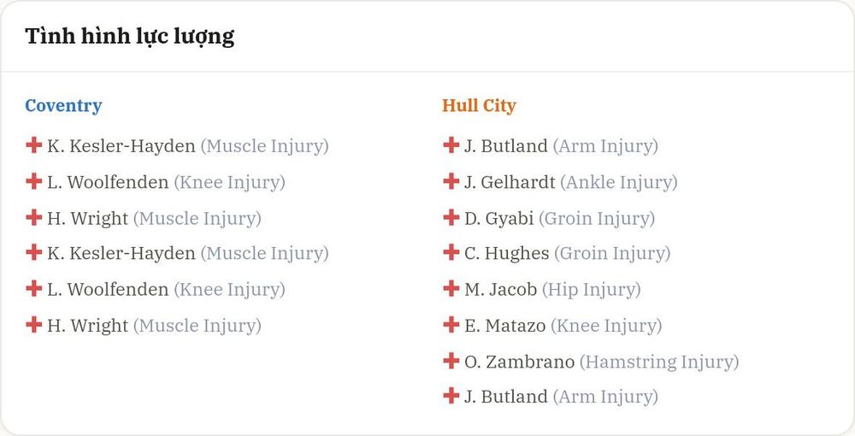This screenshot has height=436, width=855.
Task: Select the red cross icon next to D. Gyabi
Action: 451,217
